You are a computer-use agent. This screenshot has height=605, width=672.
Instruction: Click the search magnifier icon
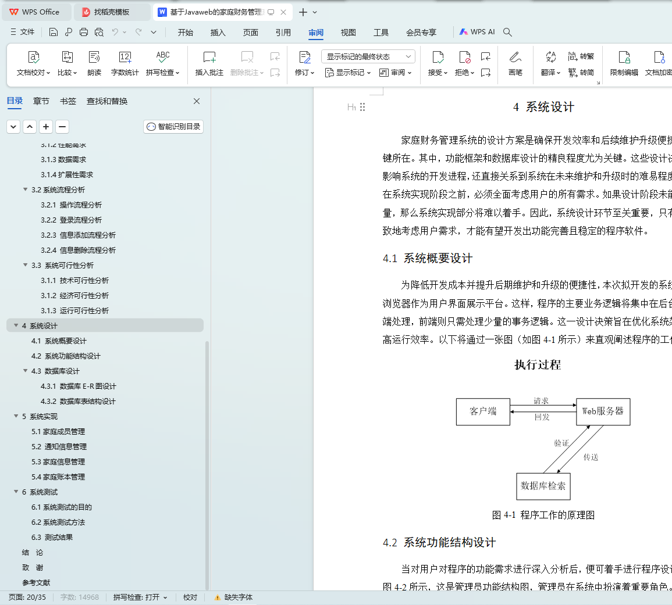[507, 32]
